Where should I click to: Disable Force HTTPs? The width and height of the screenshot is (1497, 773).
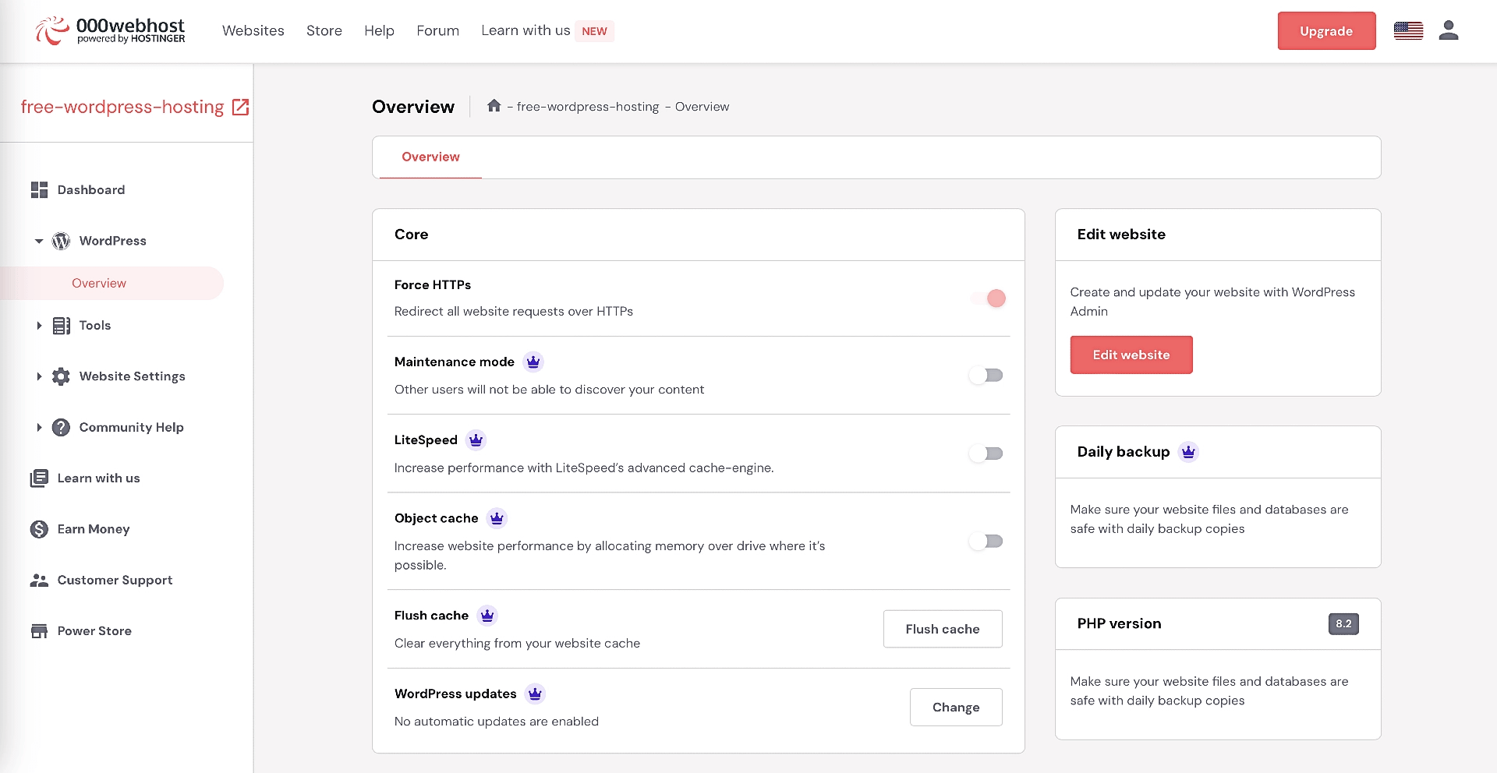988,298
